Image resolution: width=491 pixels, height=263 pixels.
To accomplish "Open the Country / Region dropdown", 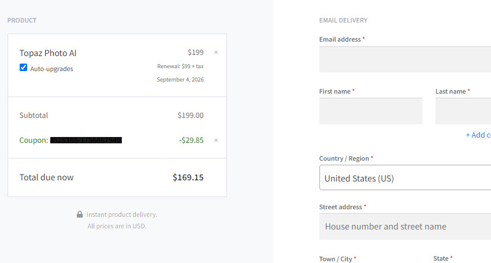I will 405,177.
